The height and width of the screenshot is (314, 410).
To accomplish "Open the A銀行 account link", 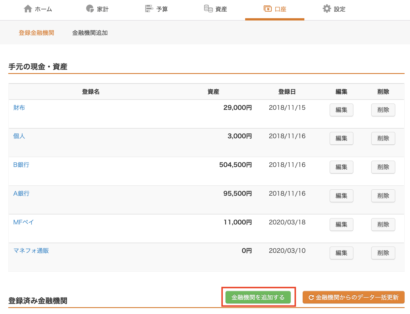I will coord(21,194).
